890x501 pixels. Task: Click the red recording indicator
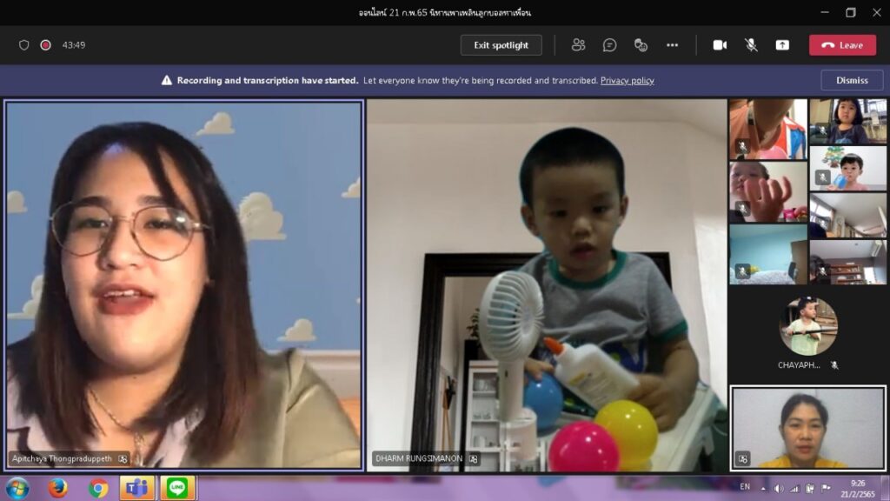click(x=45, y=45)
